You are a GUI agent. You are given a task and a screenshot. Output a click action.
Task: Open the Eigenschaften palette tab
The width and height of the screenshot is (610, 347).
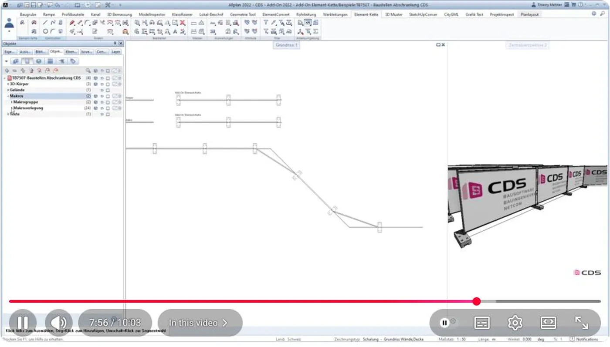(10, 52)
